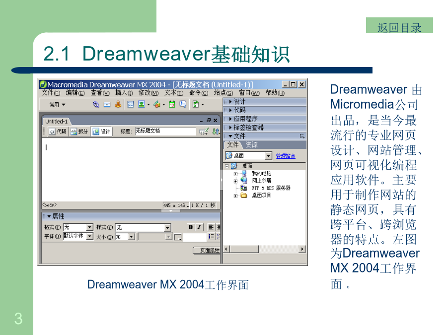Image resolution: width=447 pixels, height=335 pixels.
Task: Open the 字体 font dropdown
Action: click(x=89, y=236)
